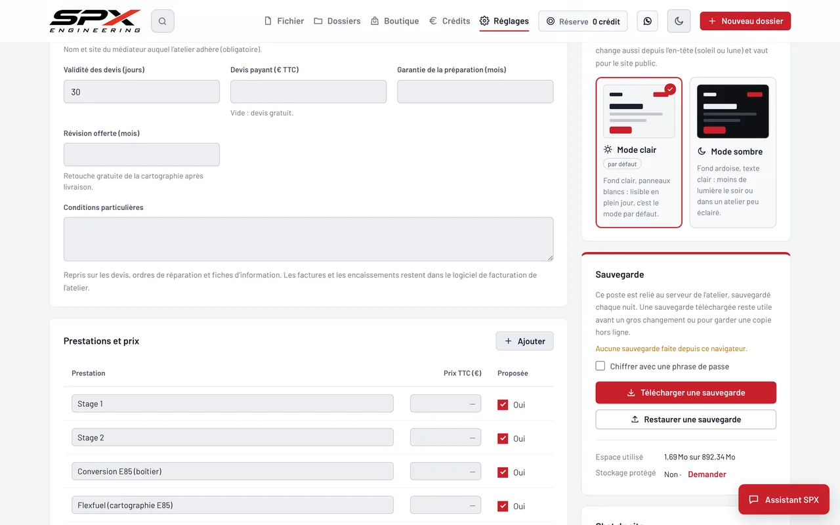Click the Prestation column header
Image resolution: width=840 pixels, height=525 pixels.
[89, 373]
